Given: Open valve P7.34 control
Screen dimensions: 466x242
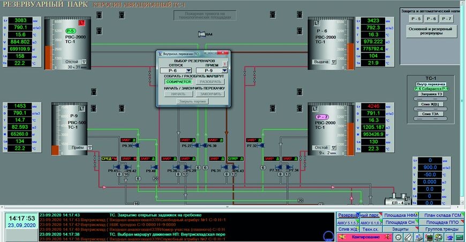Looking at the screenshot, I should pyautogui.click(x=289, y=167).
